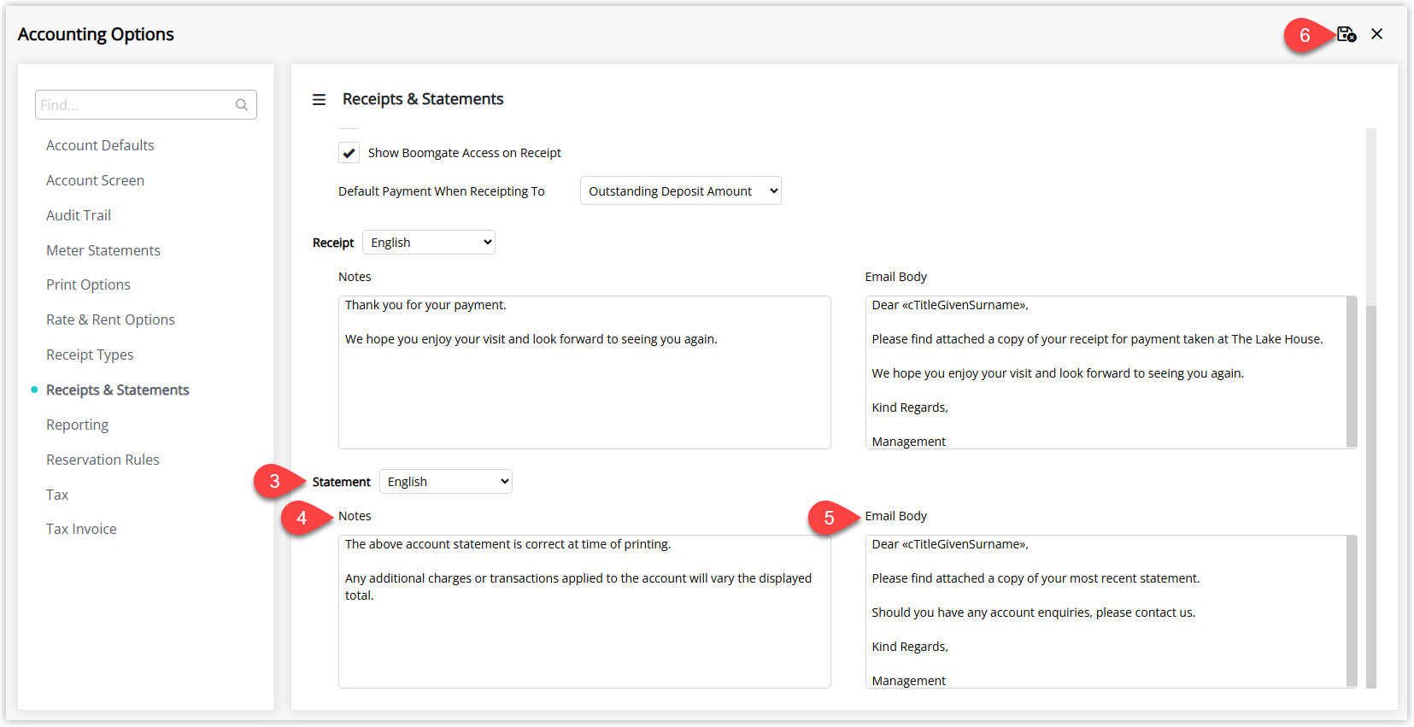Open Account Defaults section

point(100,145)
